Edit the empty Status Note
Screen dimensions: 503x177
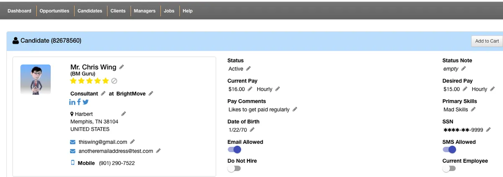point(463,68)
